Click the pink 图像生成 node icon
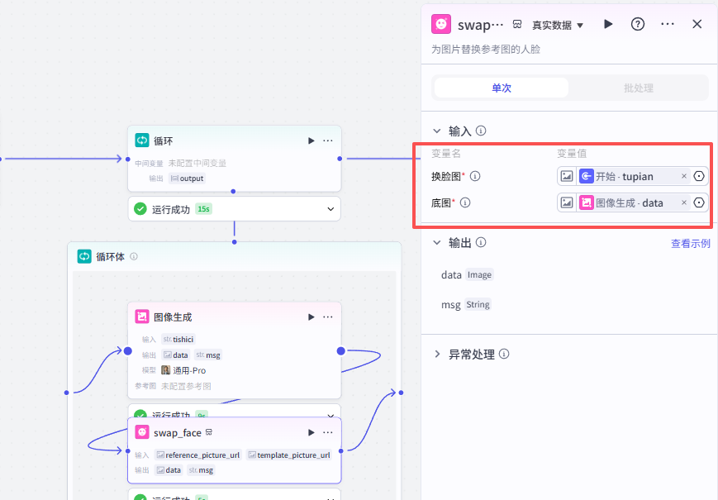 coord(142,317)
